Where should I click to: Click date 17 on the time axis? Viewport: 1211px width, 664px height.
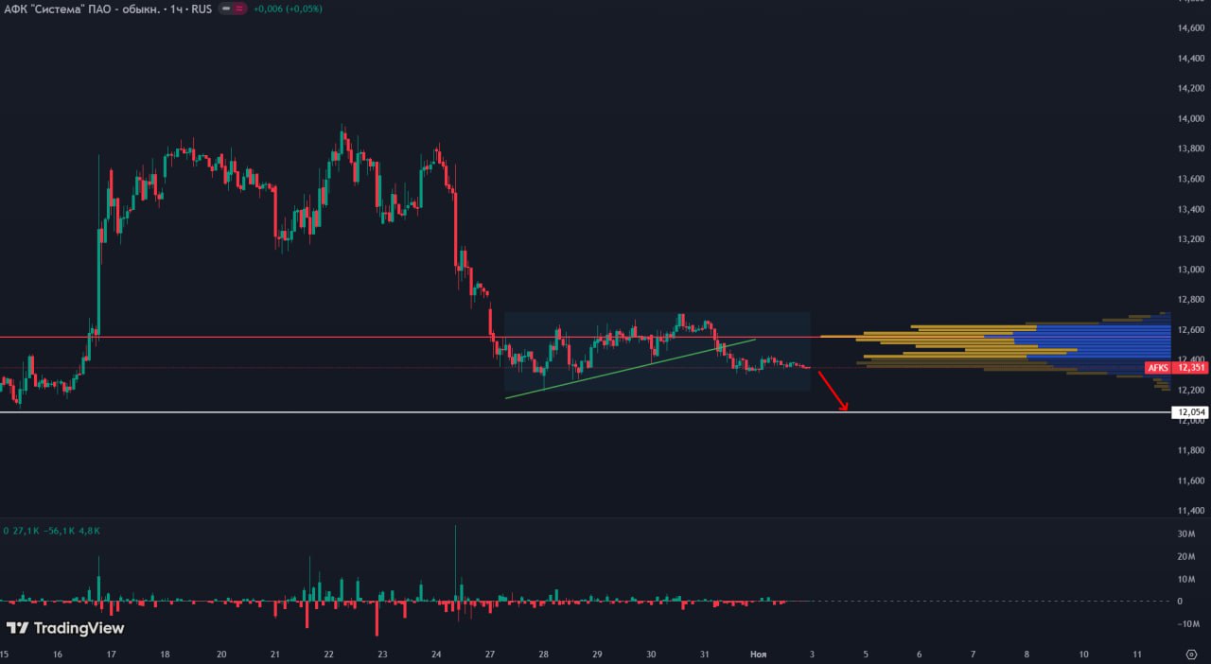[111, 654]
